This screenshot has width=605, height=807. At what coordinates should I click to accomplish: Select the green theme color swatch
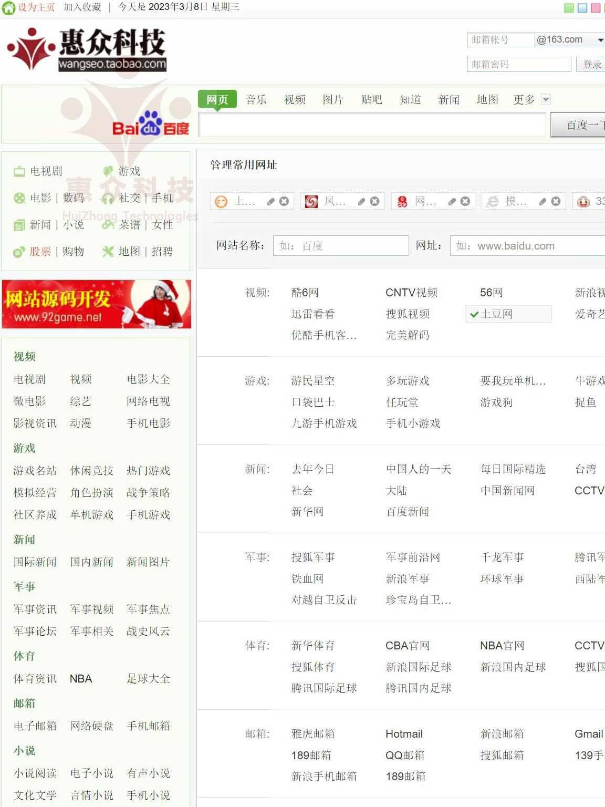pos(569,8)
